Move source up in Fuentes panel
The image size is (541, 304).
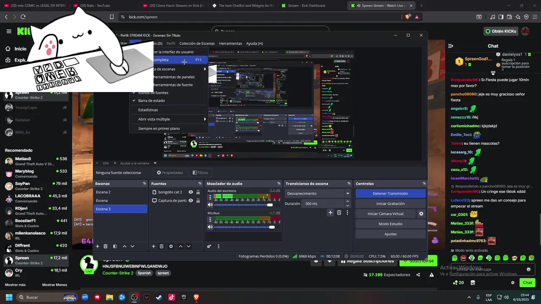pyautogui.click(x=180, y=246)
